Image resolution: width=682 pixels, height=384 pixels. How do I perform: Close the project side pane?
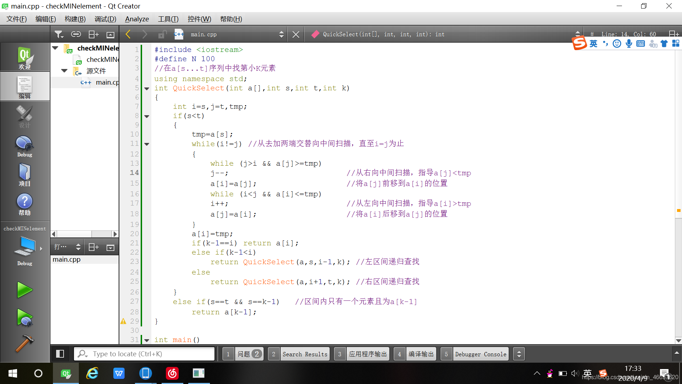110,34
